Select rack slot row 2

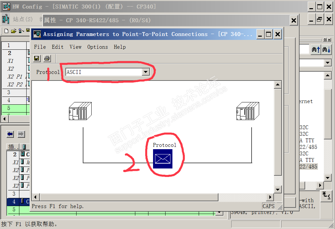click(x=15, y=53)
